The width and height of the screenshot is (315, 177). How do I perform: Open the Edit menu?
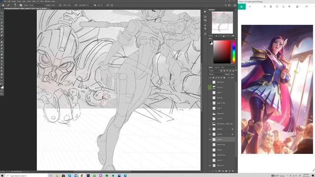[x=9, y=1]
